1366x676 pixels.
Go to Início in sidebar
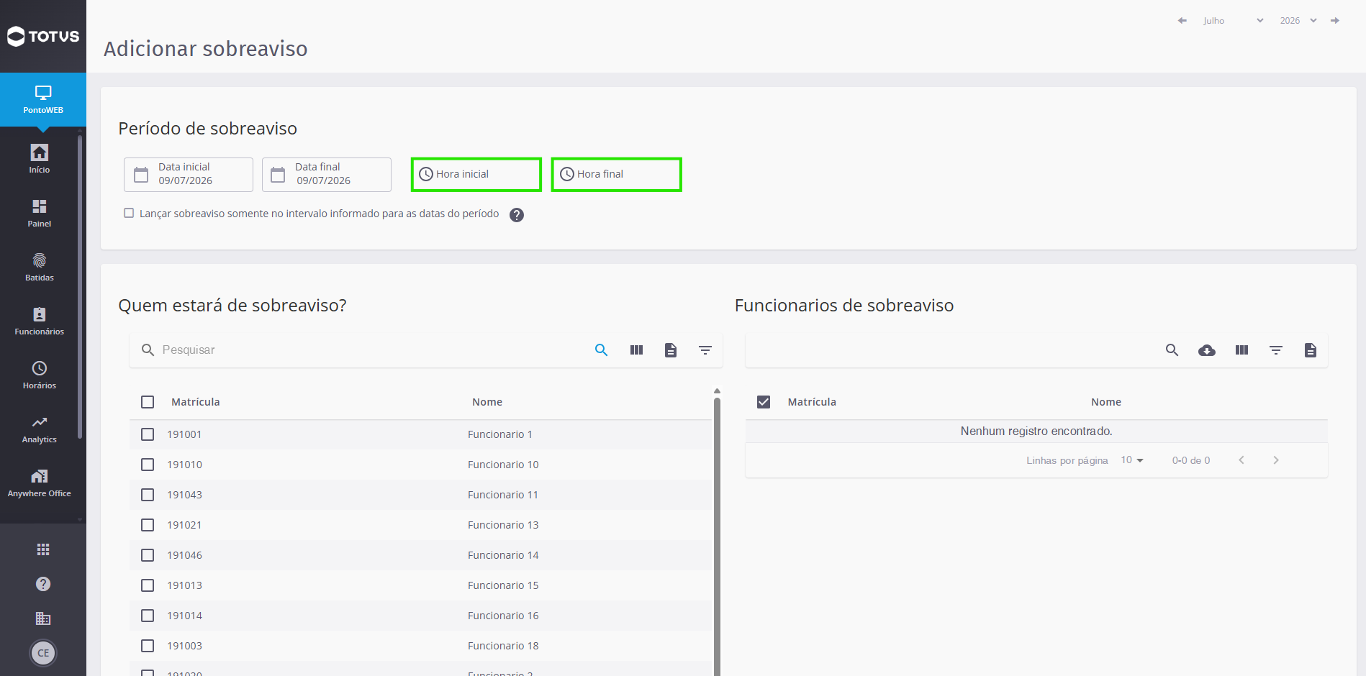point(40,159)
